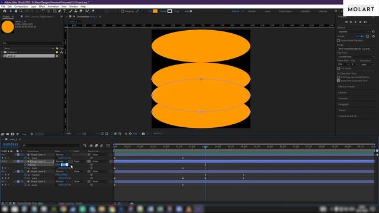
Task: Enable the Snapping checkbox
Action: click(x=123, y=11)
